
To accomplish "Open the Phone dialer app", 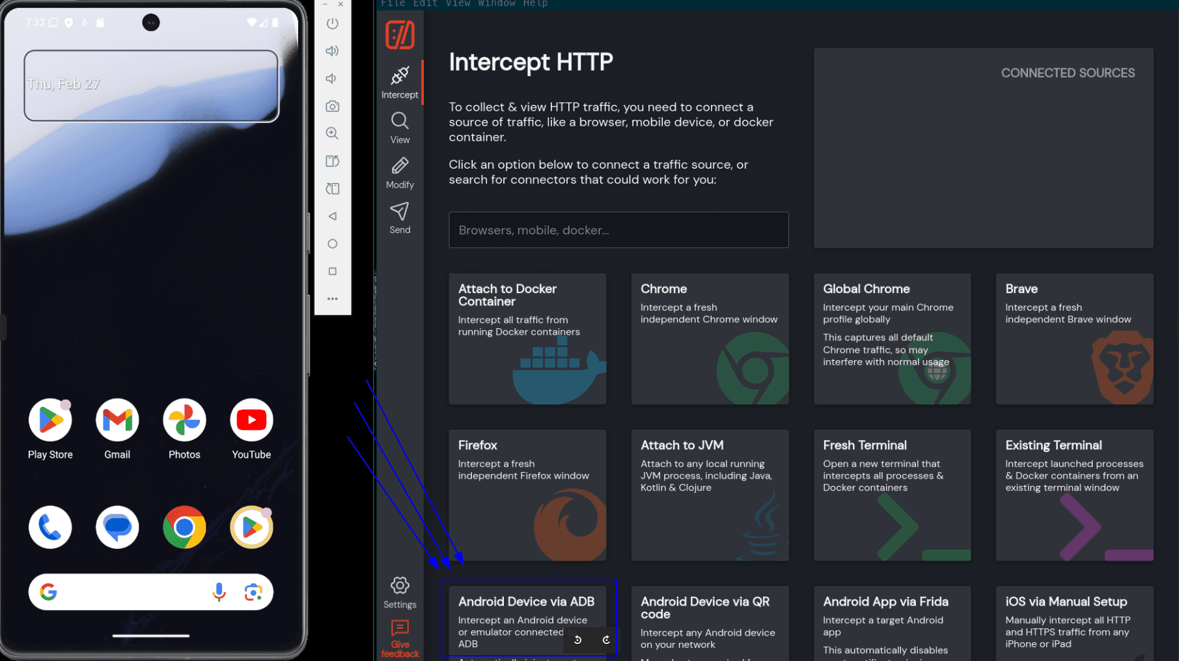I will point(50,527).
